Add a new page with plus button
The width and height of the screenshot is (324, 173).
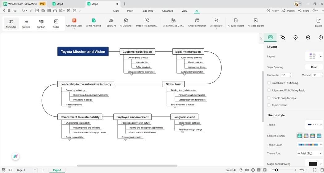pos(43,170)
